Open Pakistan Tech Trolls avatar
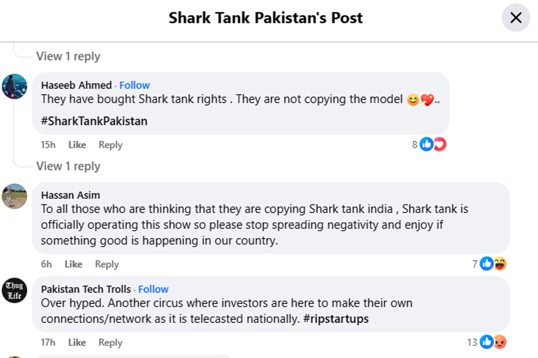The width and height of the screenshot is (538, 358). pos(15,290)
